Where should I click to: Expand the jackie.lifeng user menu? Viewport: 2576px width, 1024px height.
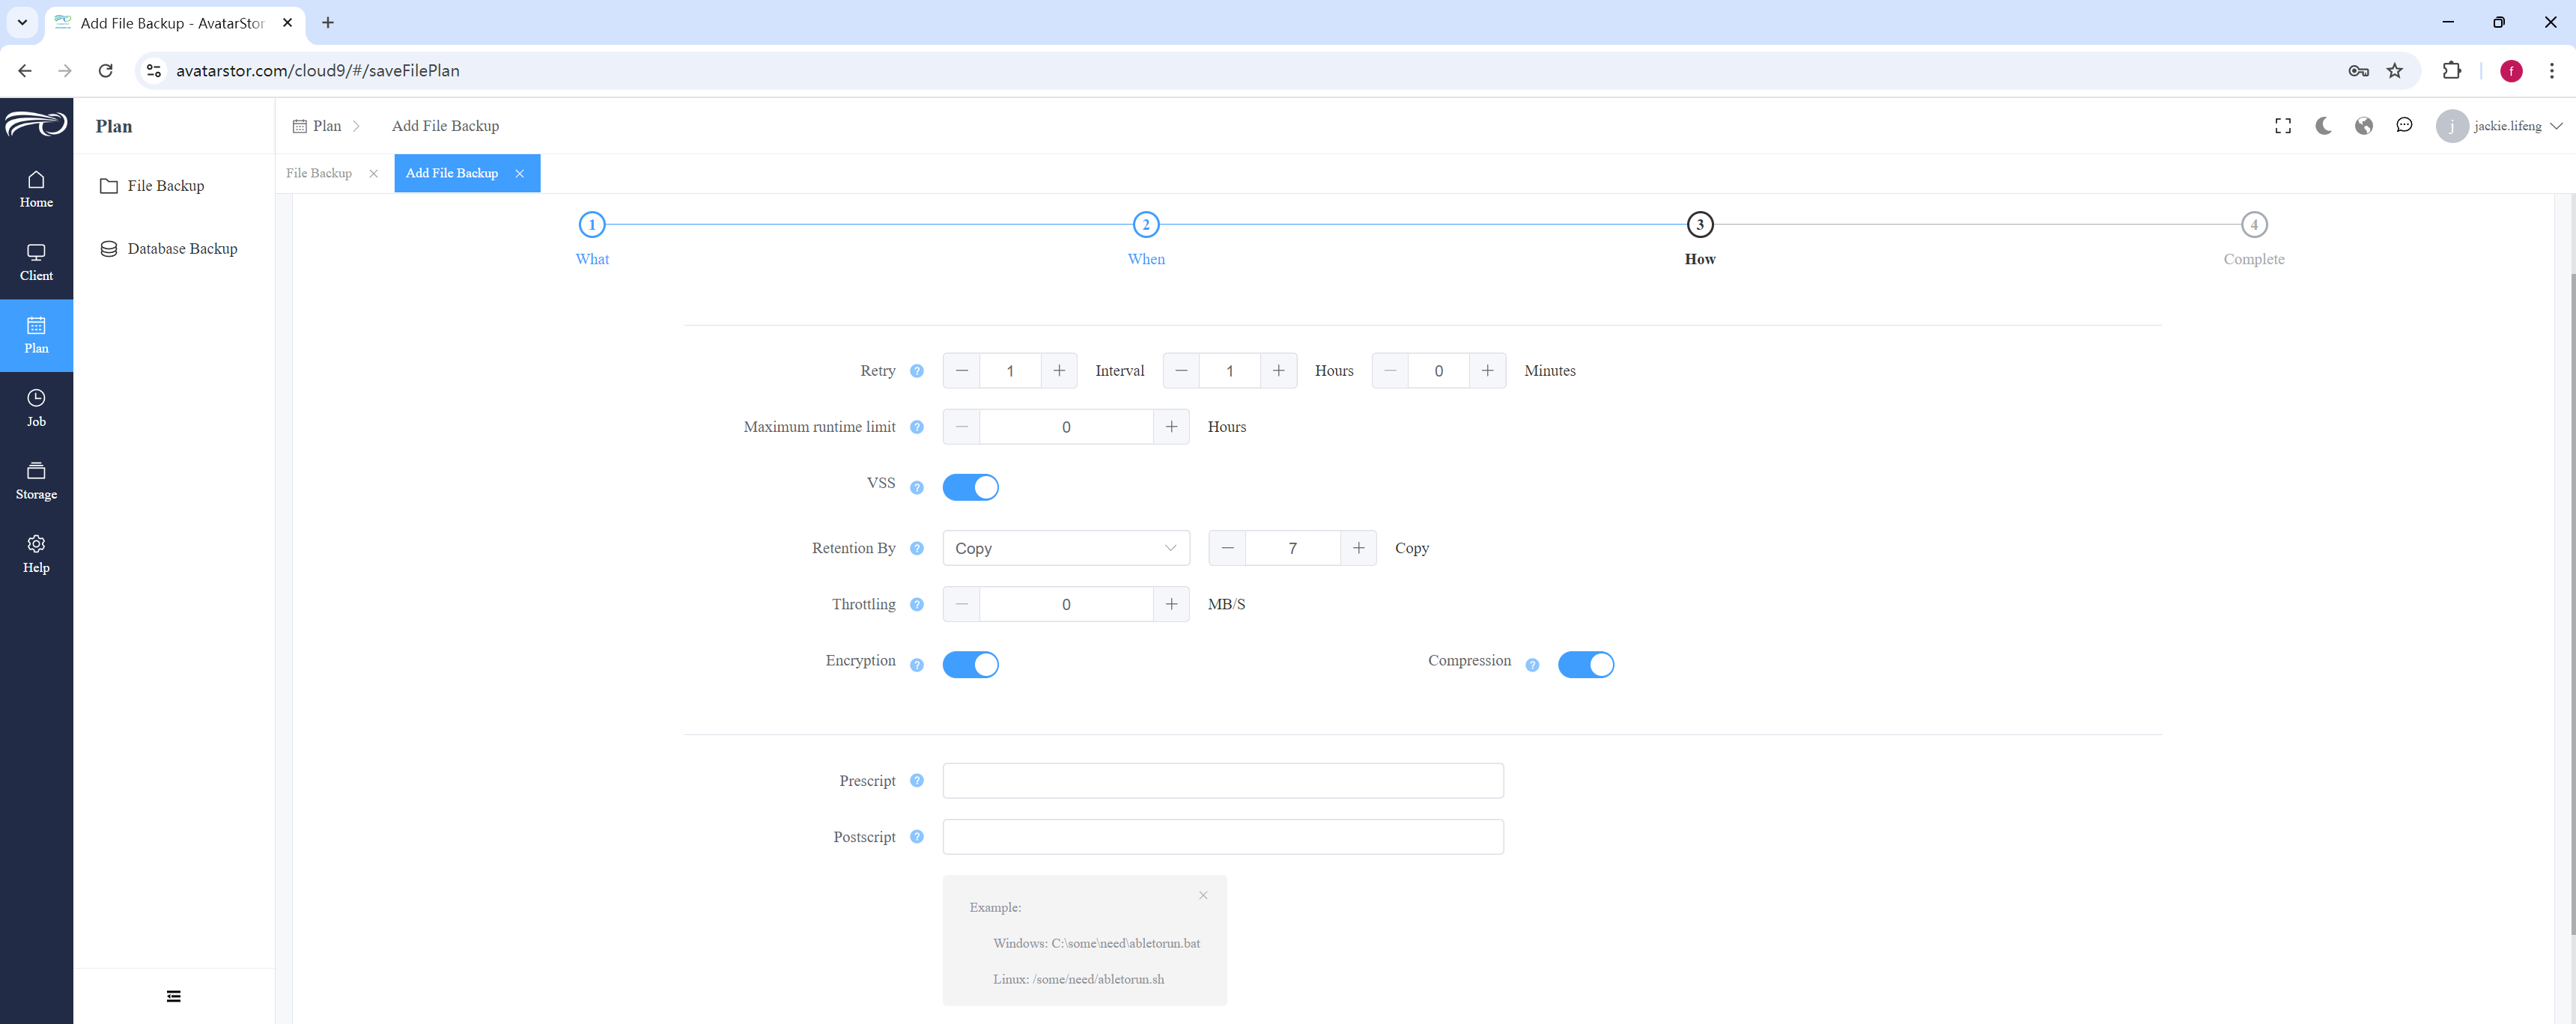pyautogui.click(x=2499, y=126)
